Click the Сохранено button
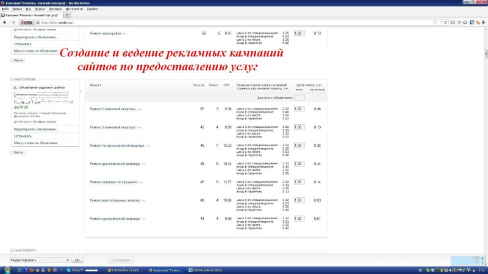The height and width of the screenshot is (274, 488). pyautogui.click(x=121, y=260)
